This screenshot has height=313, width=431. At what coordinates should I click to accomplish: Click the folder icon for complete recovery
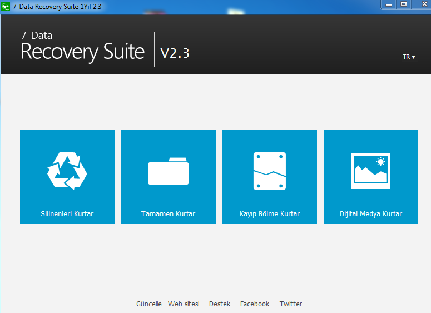click(x=168, y=171)
